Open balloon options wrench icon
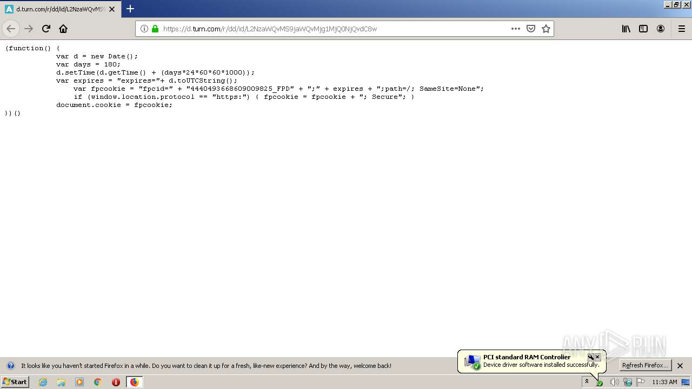This screenshot has height=389, width=692. (590, 357)
